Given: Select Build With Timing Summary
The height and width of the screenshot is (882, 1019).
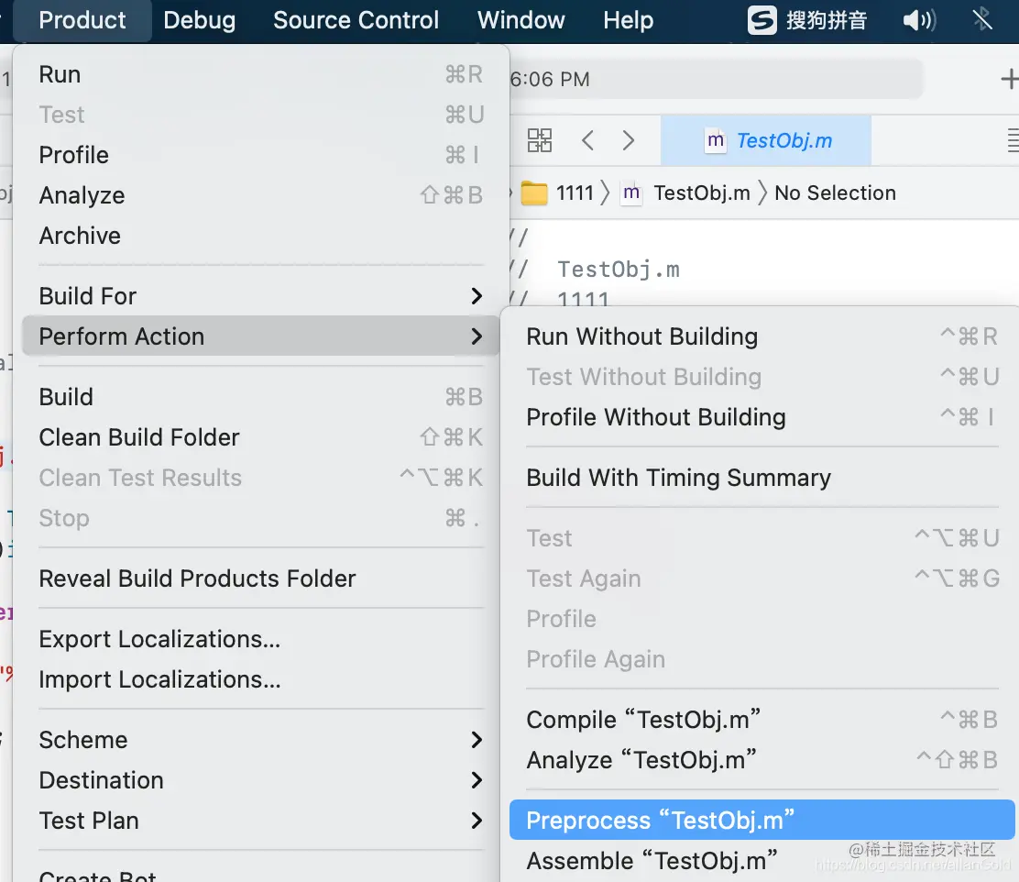Looking at the screenshot, I should coord(678,478).
